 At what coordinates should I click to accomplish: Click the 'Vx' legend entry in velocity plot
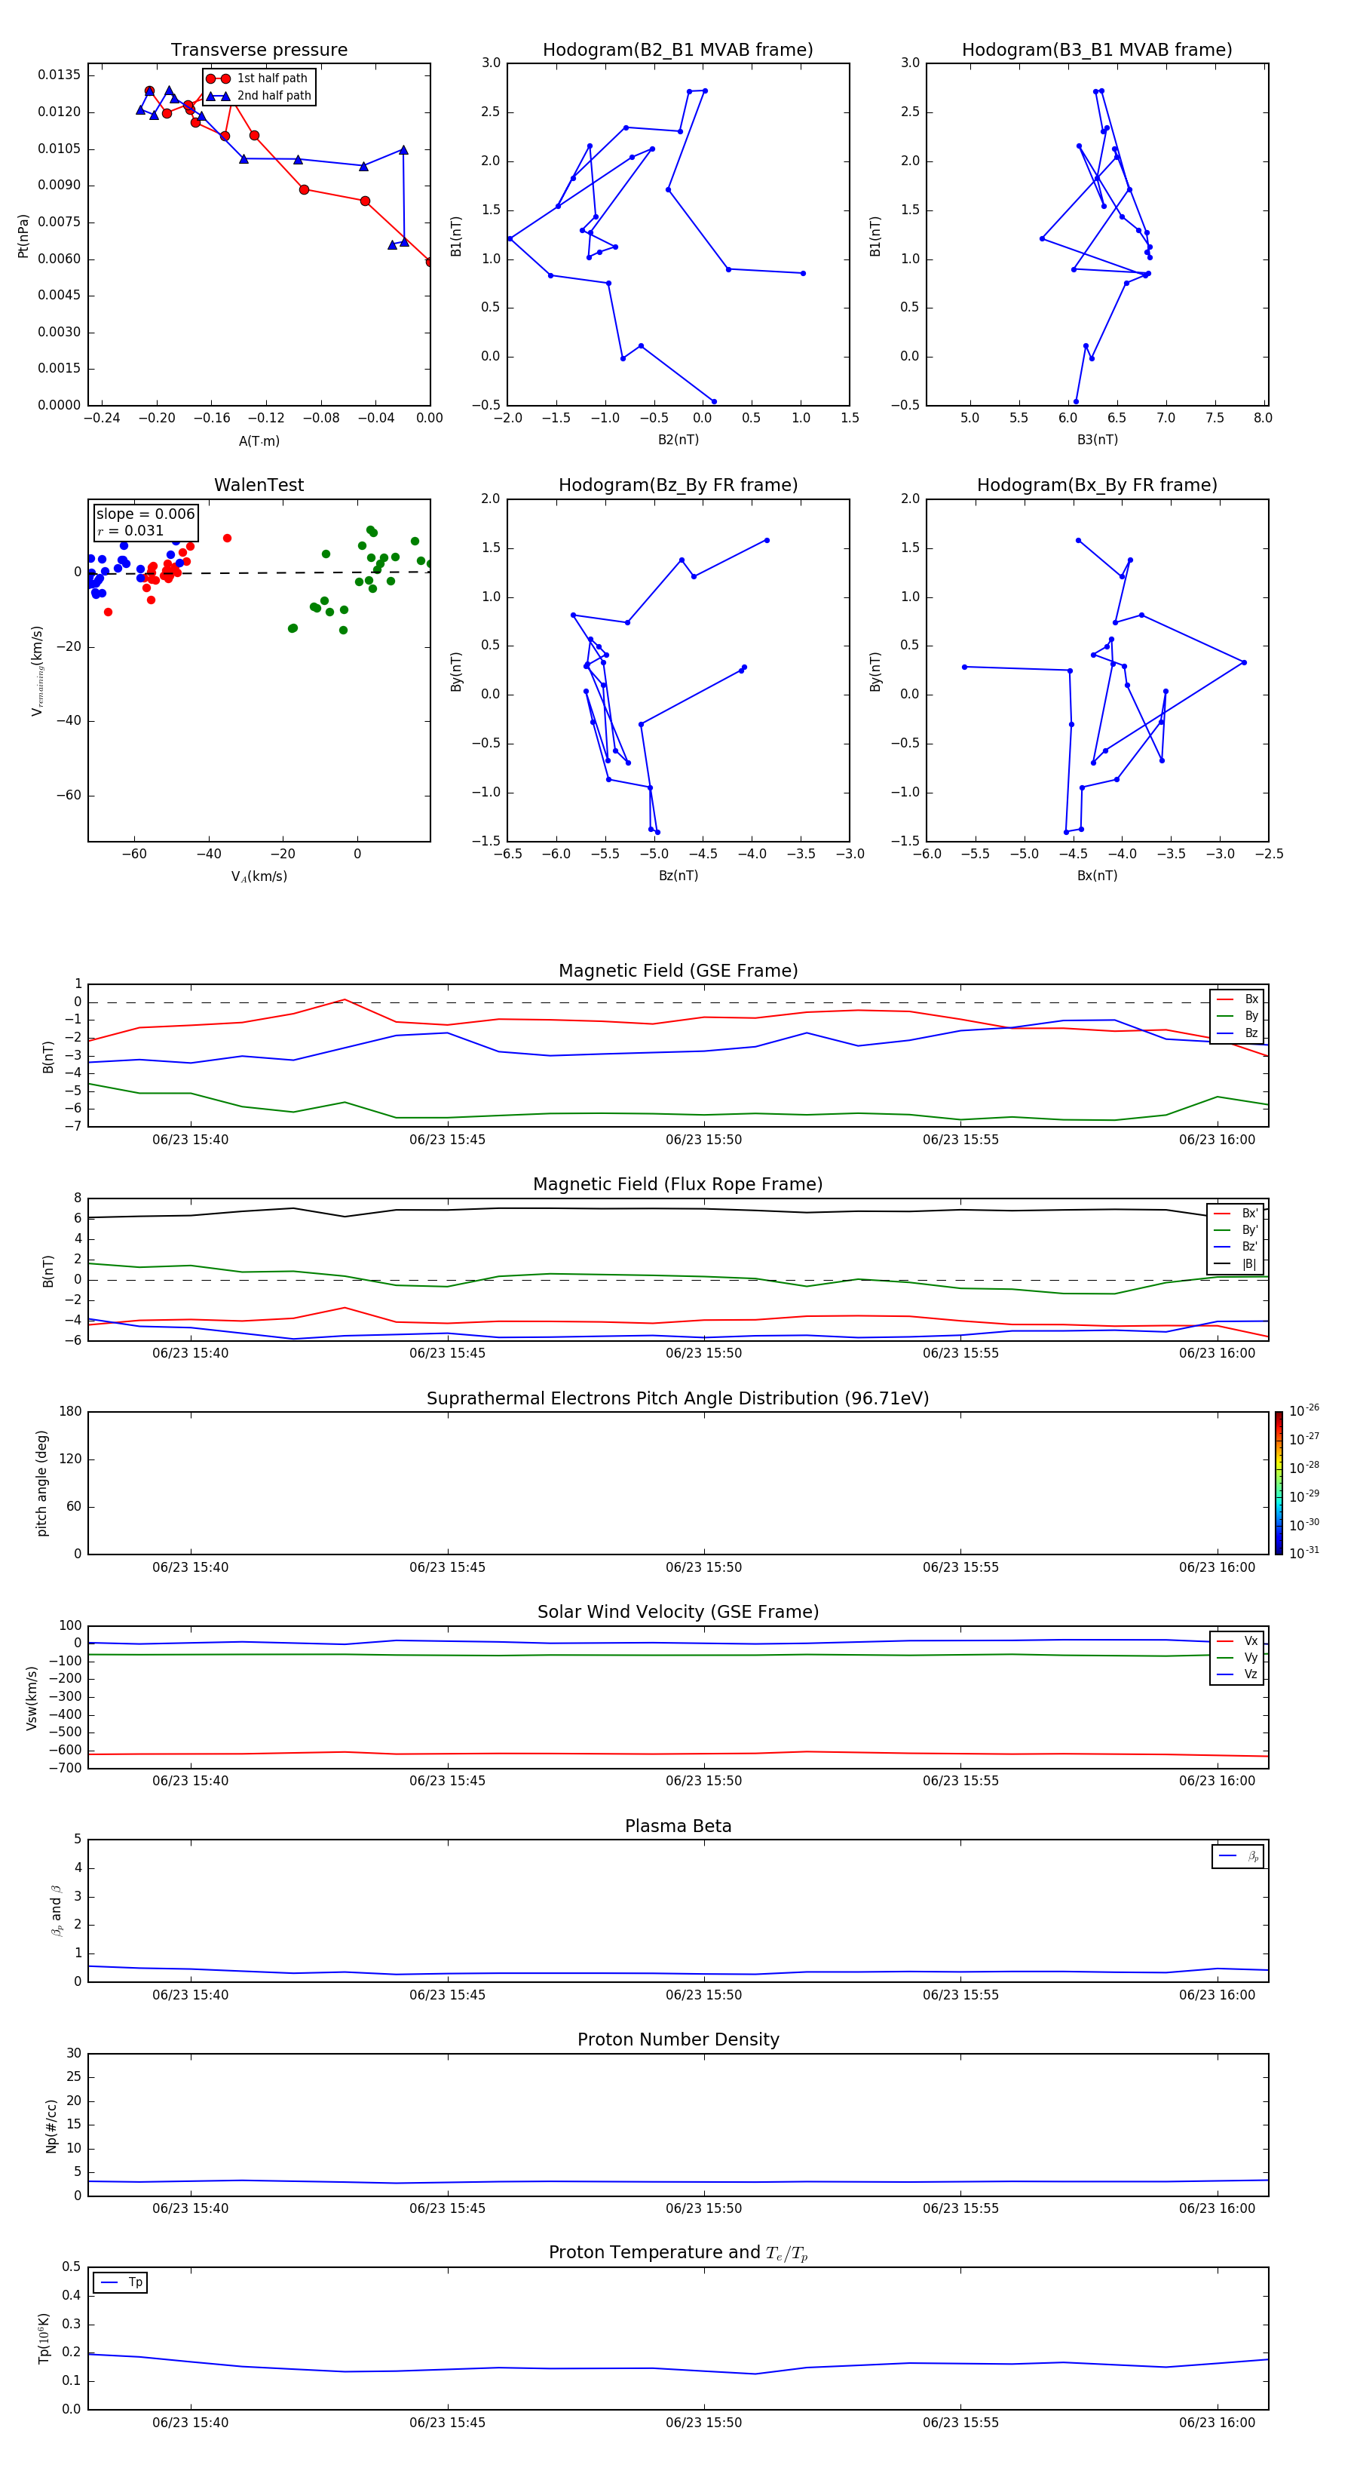click(x=1237, y=1640)
